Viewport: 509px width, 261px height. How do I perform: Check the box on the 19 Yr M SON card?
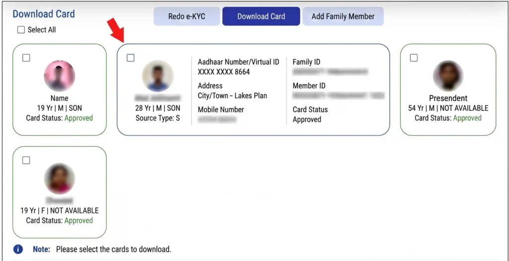point(26,58)
